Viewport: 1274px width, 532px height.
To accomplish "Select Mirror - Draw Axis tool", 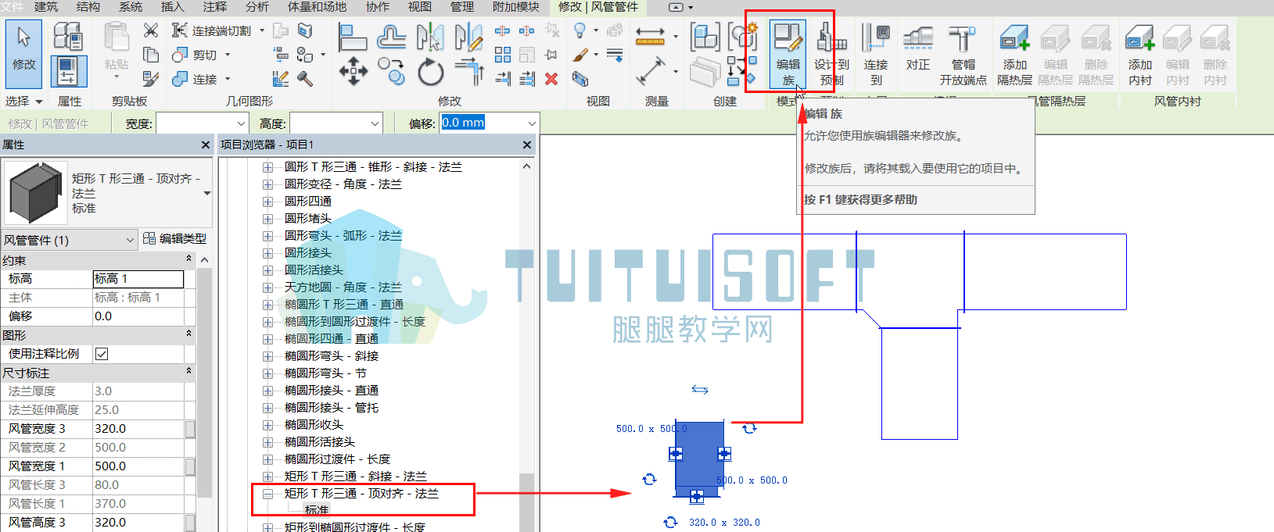I will tap(468, 37).
